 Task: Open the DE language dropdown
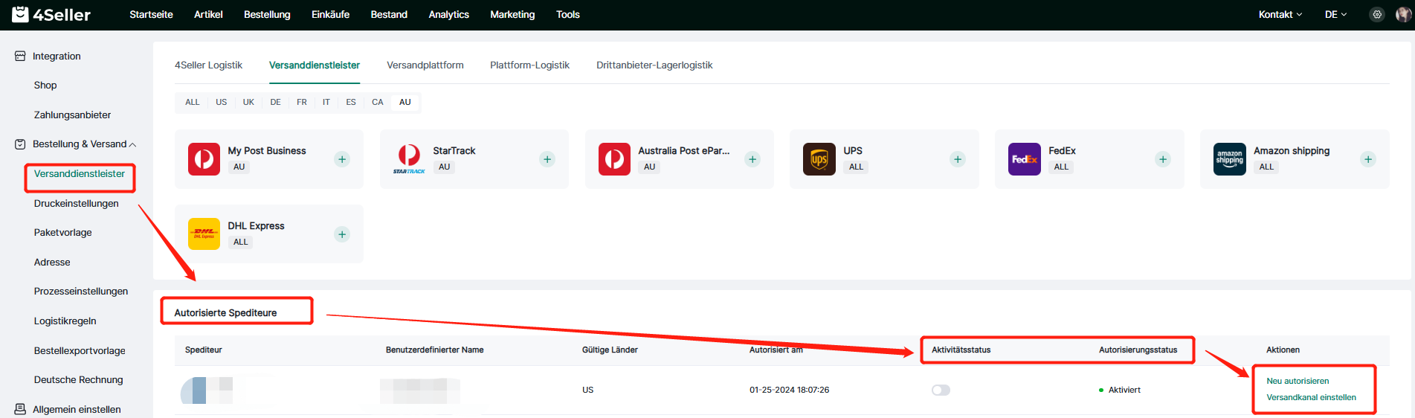(1335, 15)
